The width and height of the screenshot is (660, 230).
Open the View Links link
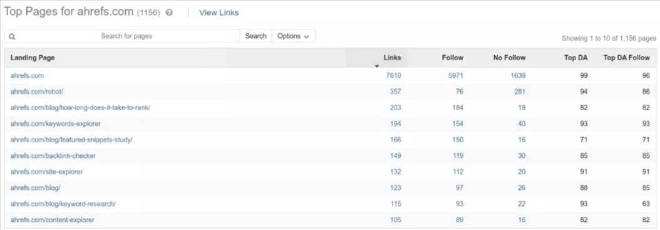point(219,13)
